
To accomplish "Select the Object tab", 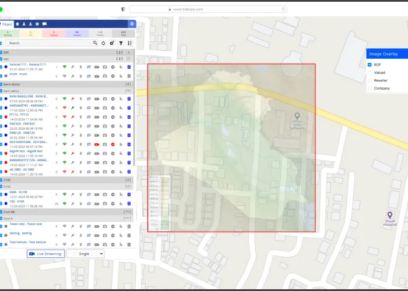I will click(7, 24).
